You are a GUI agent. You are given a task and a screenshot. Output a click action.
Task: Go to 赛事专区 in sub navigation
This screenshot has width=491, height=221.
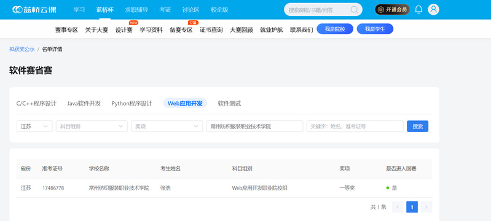tap(66, 29)
